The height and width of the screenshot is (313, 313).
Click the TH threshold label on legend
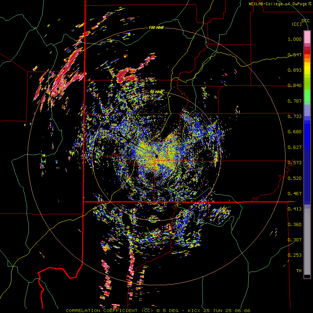(299, 271)
